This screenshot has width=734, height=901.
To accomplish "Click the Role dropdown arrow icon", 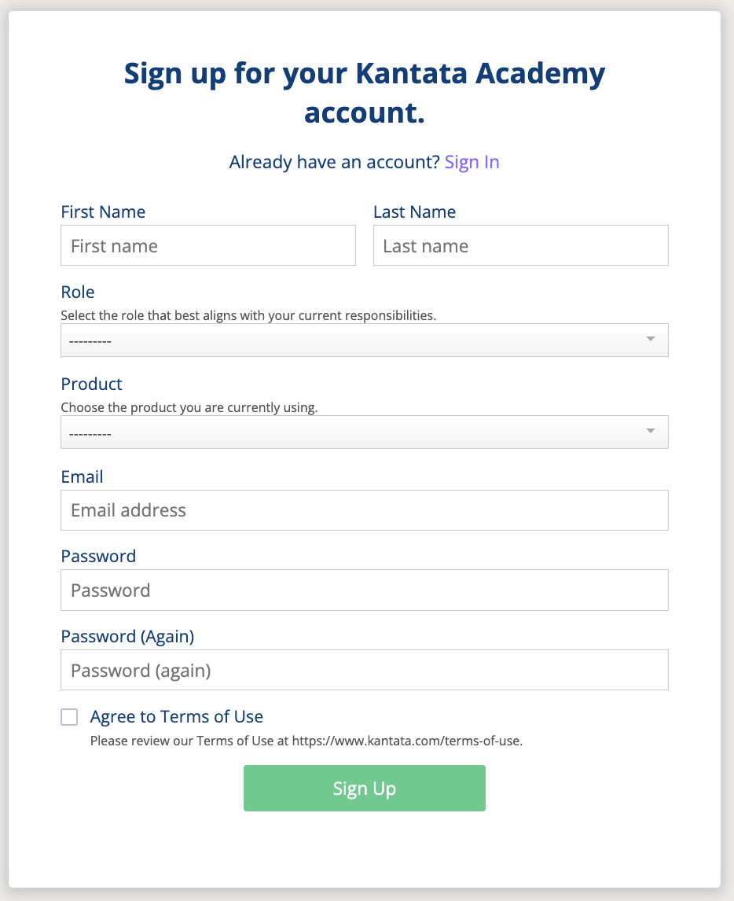I will pyautogui.click(x=650, y=339).
